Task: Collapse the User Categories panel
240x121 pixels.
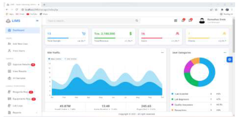Action: [225, 53]
